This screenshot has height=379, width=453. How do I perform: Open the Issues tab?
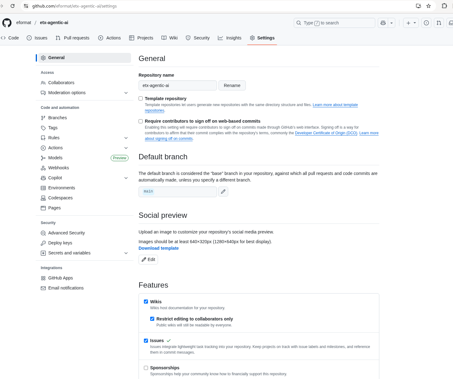point(37,38)
